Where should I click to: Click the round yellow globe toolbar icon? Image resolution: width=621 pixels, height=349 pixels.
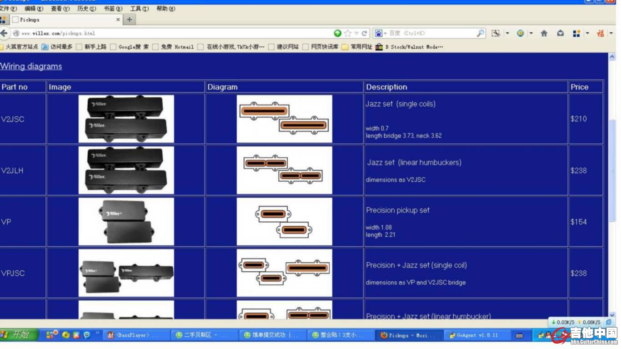pyautogui.click(x=521, y=33)
